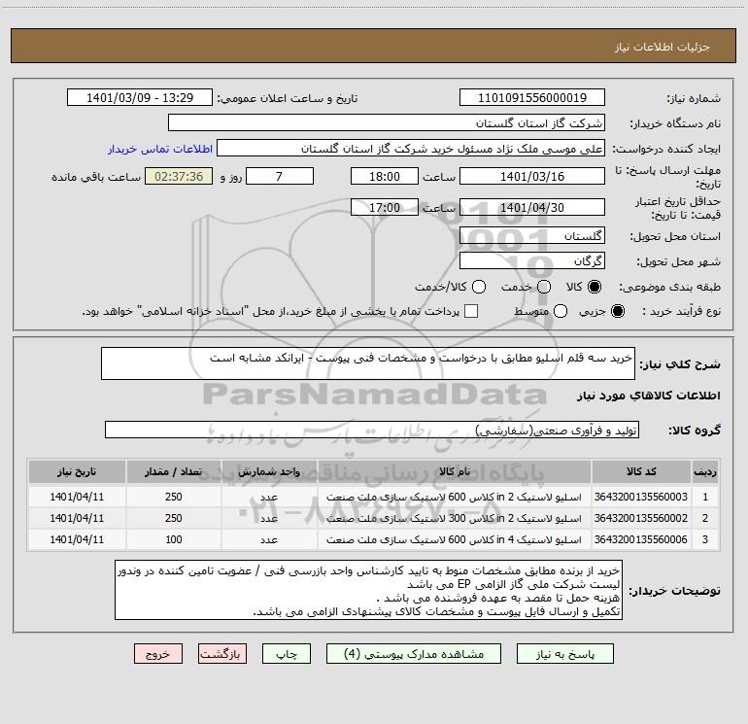Click the remaining days field showing 7
The height and width of the screenshot is (724, 748).
[280, 176]
